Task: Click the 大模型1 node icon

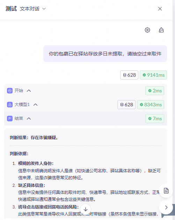Action: [x=10, y=105]
